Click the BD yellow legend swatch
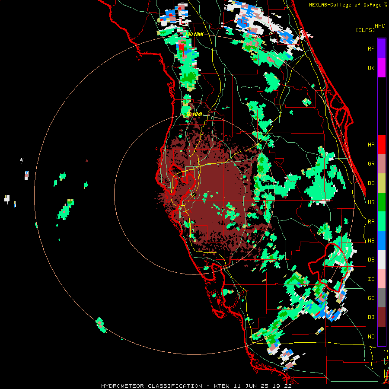389x389 pixels. (x=382, y=183)
